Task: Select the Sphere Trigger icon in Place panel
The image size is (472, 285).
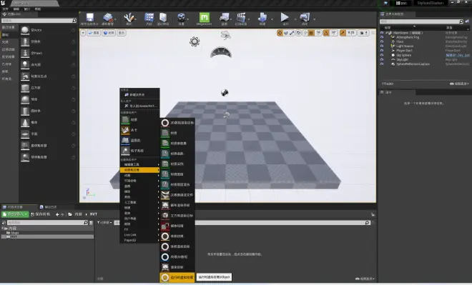Action: pos(25,157)
